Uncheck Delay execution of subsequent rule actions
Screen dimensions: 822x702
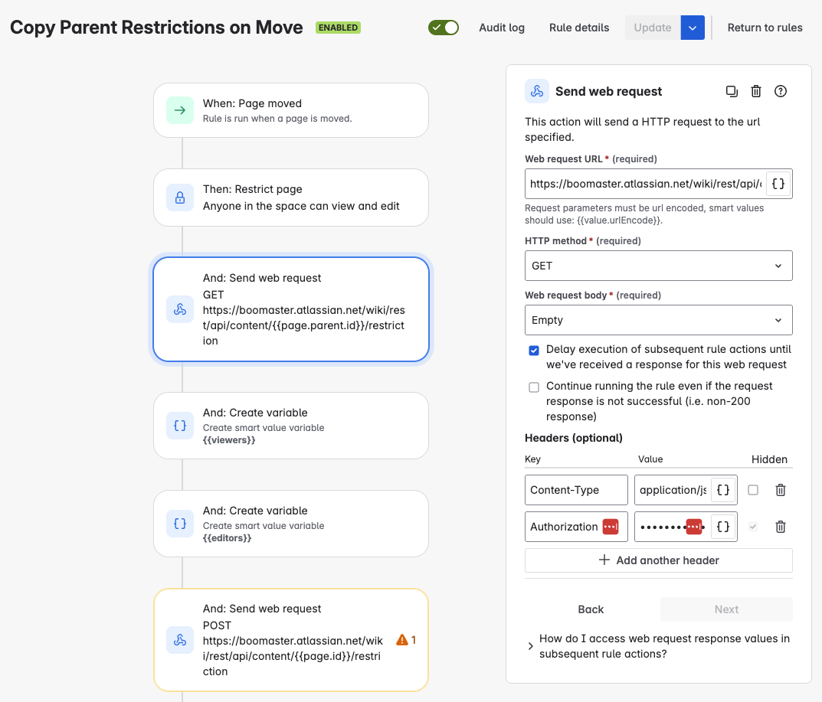point(534,351)
